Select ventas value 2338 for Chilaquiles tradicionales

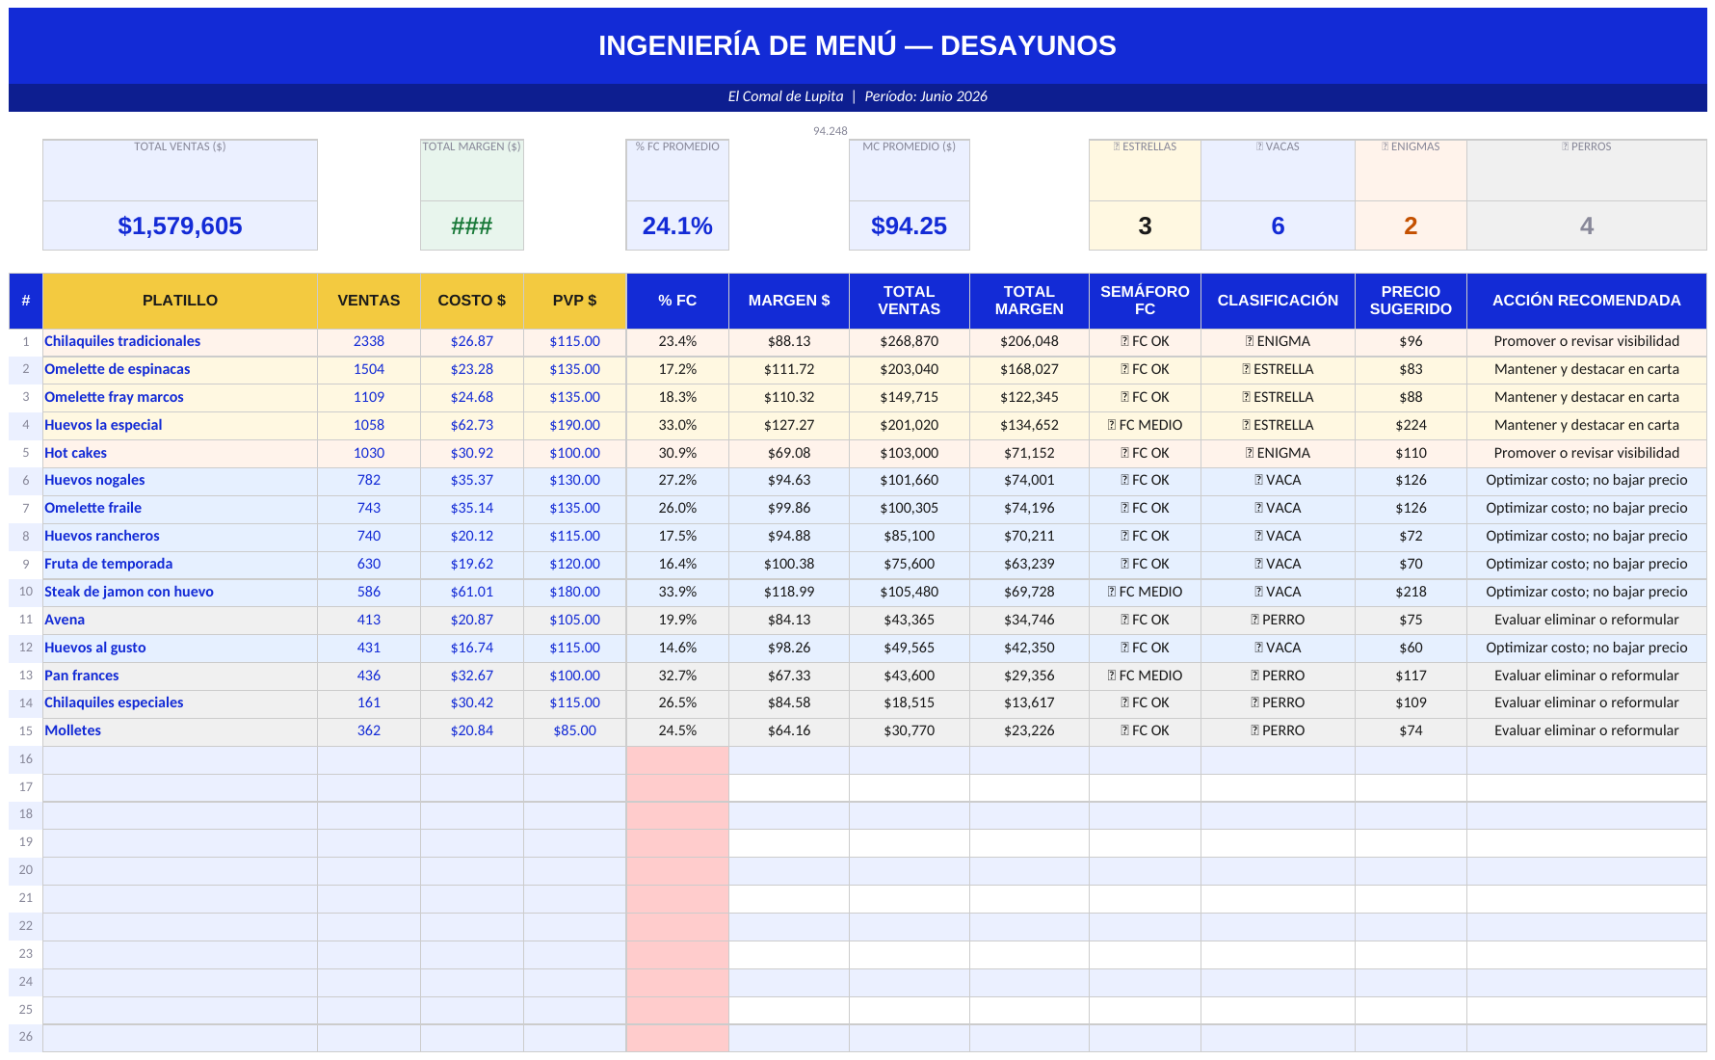[x=369, y=341]
